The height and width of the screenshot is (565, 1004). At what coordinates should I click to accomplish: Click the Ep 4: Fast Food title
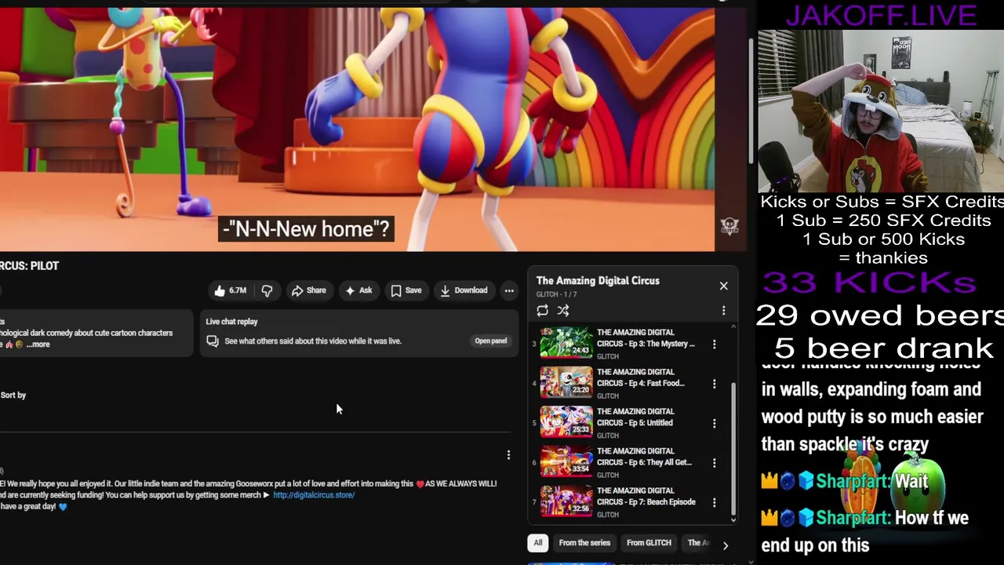pyautogui.click(x=640, y=377)
